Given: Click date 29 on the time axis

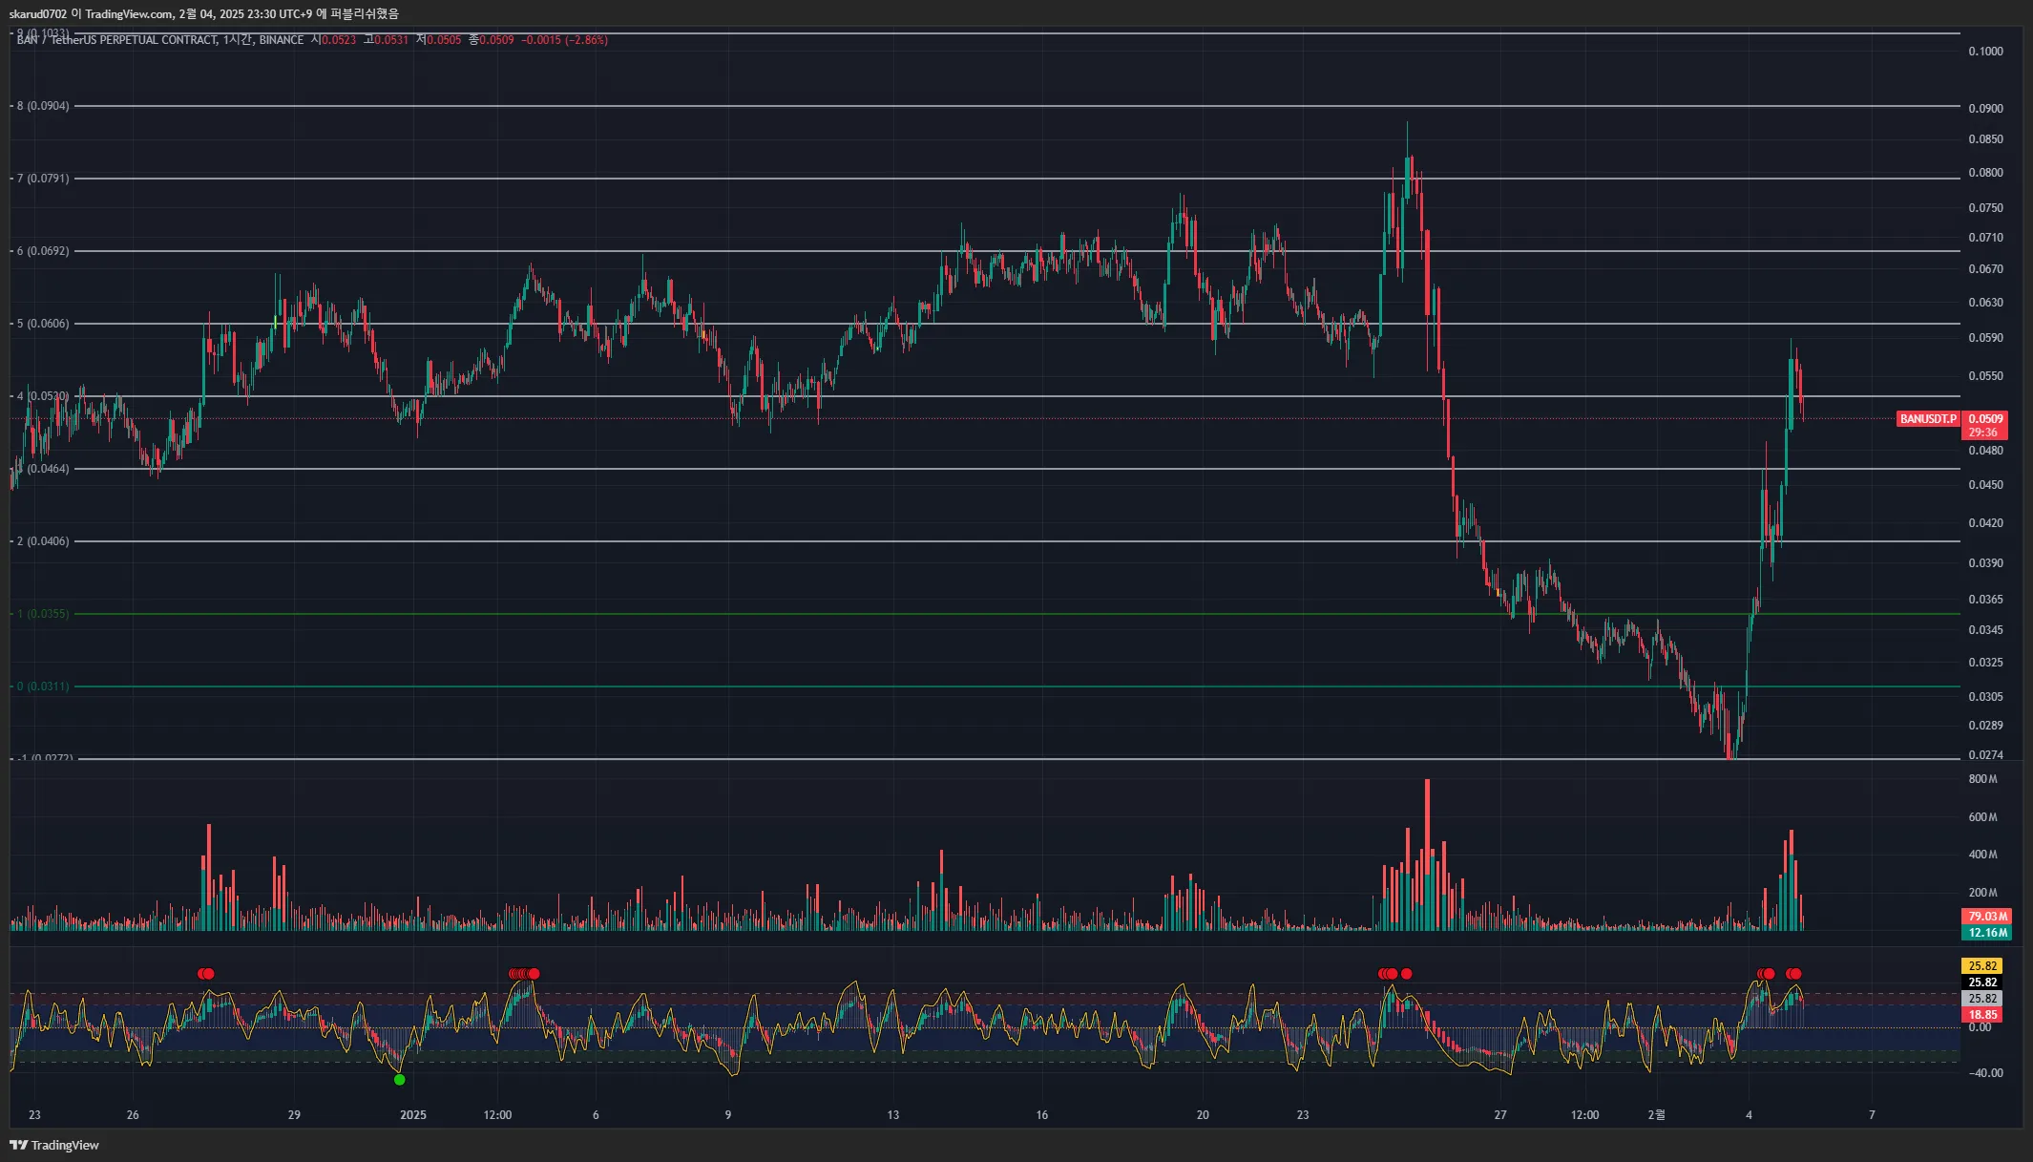Looking at the screenshot, I should pyautogui.click(x=294, y=1115).
